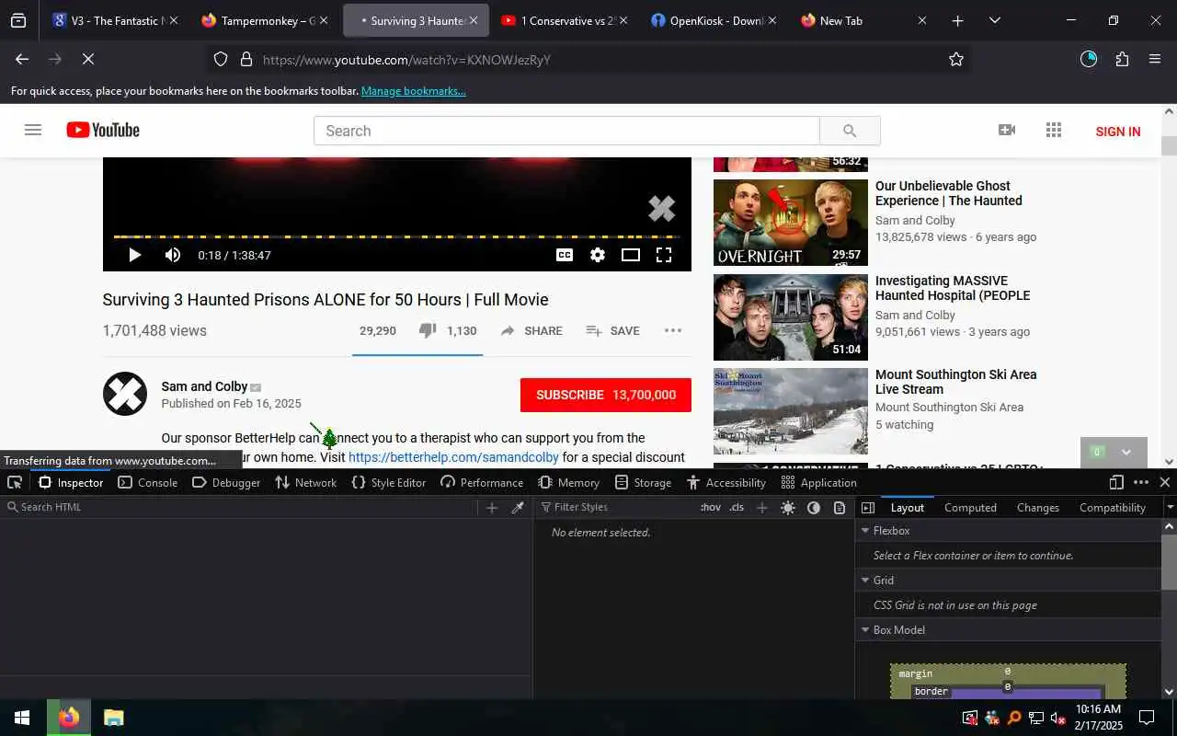Save the video to a playlist
Screen dimensions: 1177x736
click(613, 330)
